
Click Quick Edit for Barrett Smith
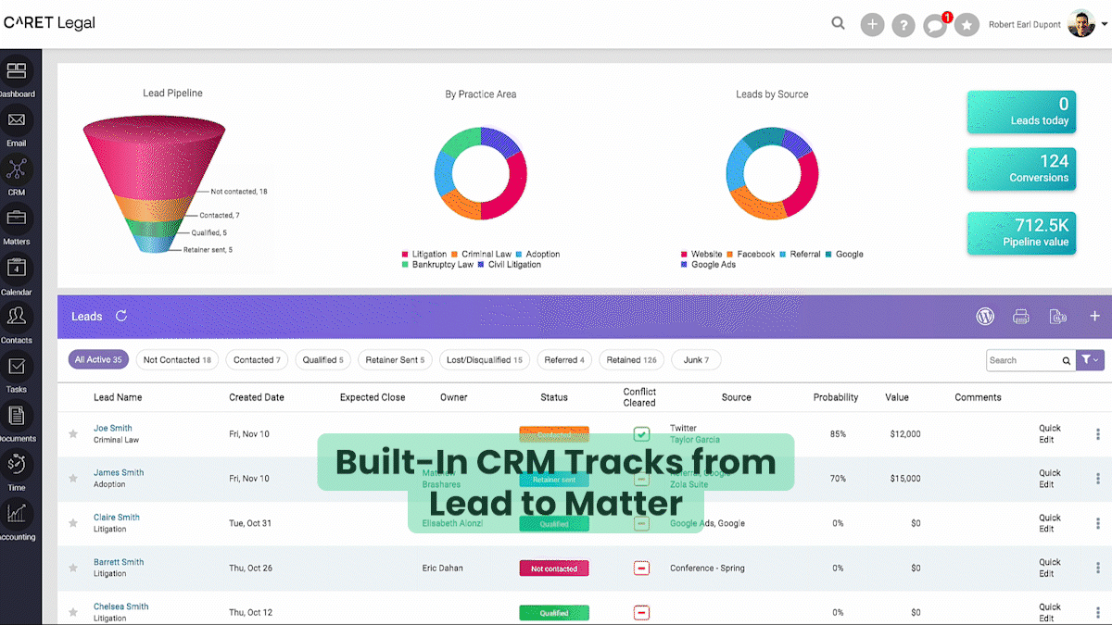click(1049, 568)
